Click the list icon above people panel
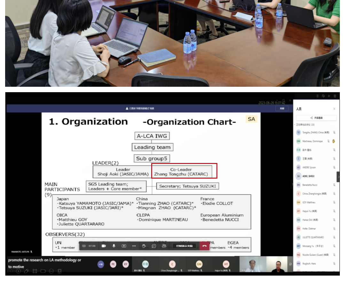The image size is (344, 281). point(317,96)
